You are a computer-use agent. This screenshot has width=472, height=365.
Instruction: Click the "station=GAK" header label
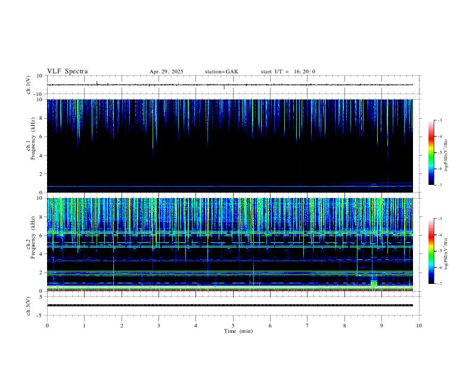(221, 72)
